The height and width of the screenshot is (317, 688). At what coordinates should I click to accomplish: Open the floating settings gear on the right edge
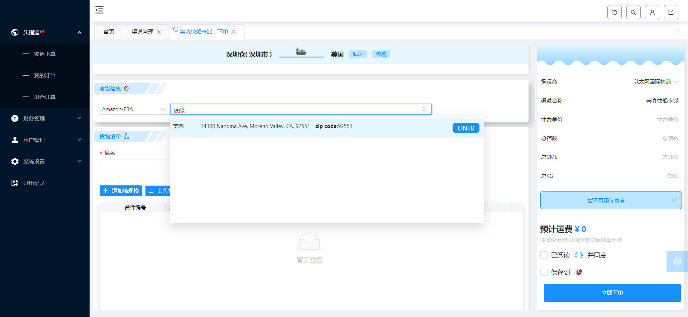tap(677, 261)
